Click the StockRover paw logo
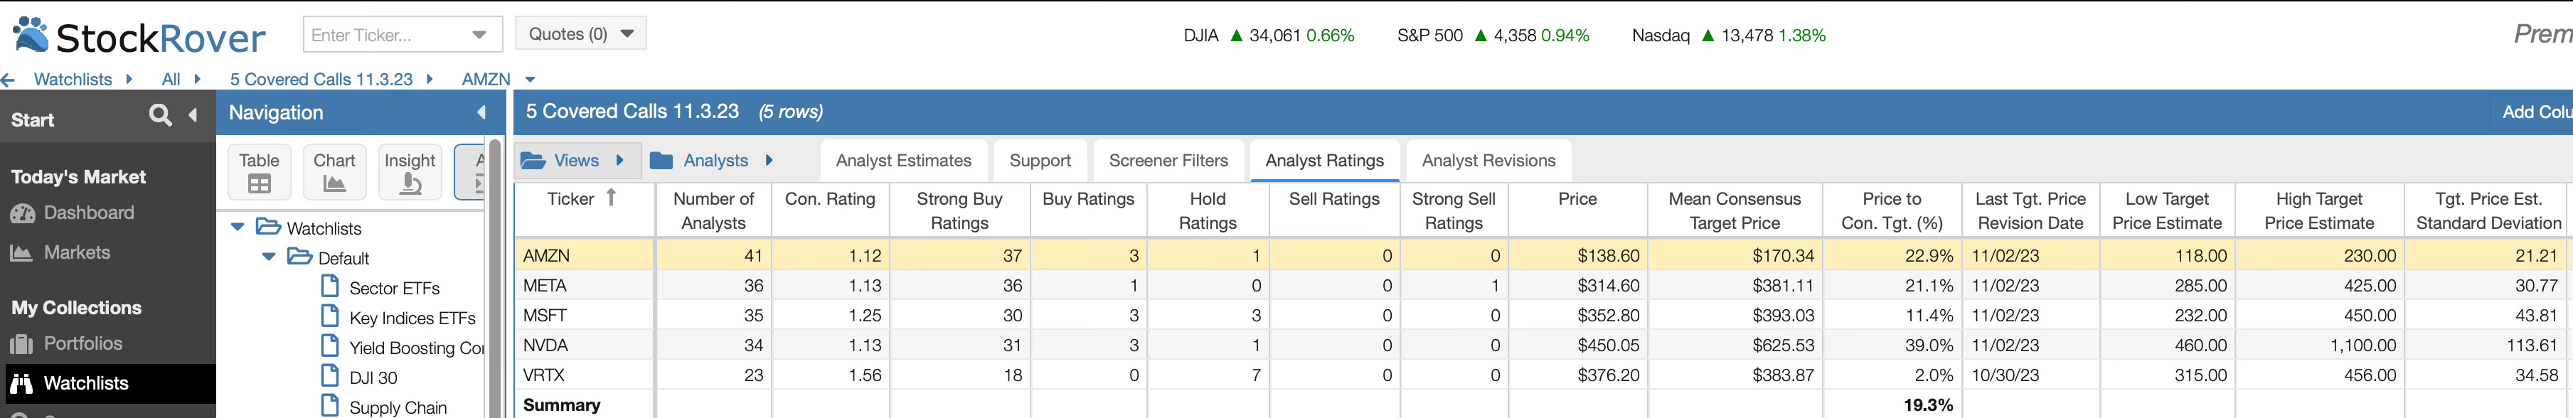 pyautogui.click(x=30, y=34)
